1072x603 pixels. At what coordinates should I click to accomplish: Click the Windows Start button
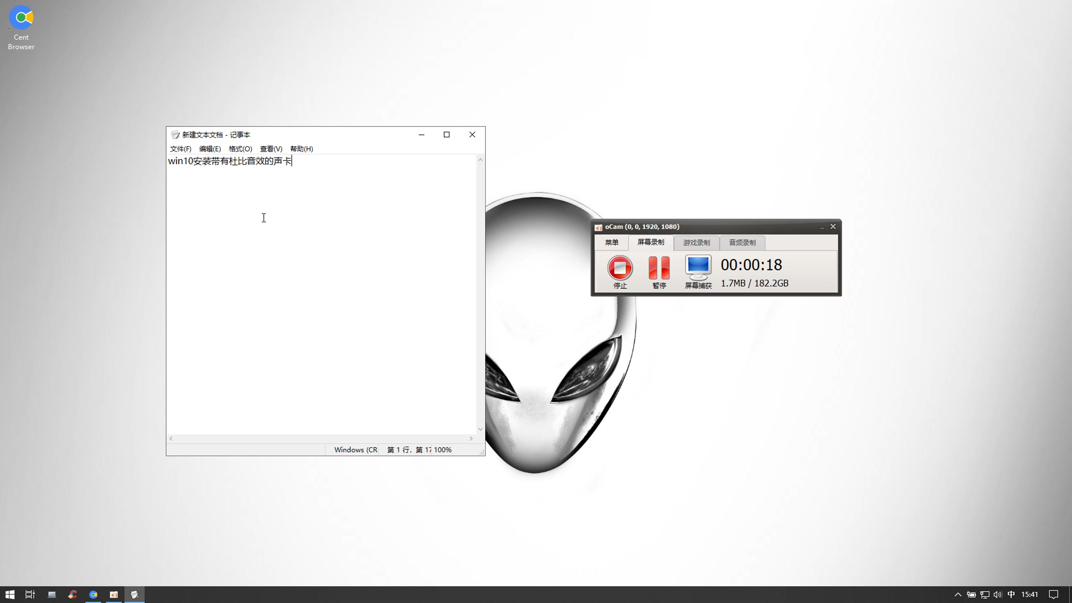tap(9, 594)
